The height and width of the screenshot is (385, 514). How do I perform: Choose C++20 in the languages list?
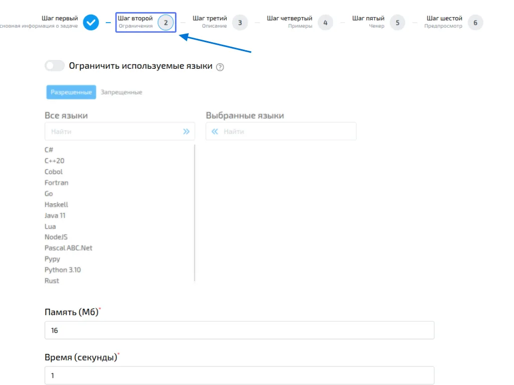55,161
